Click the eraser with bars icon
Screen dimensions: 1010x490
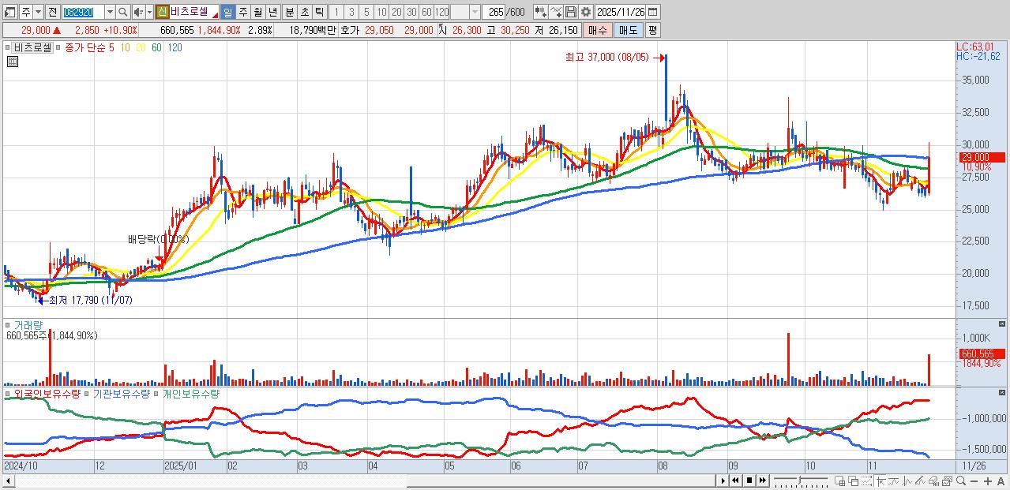point(934,481)
